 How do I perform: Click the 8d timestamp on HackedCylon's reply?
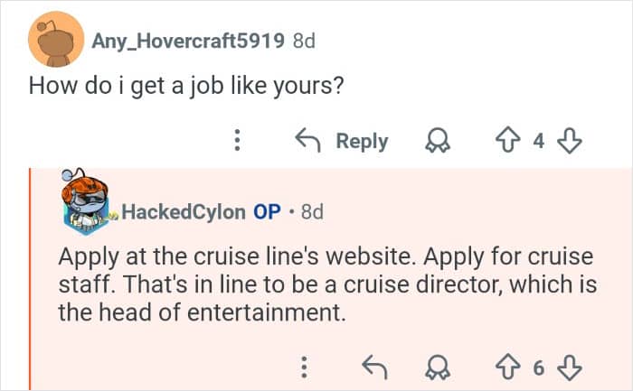[x=311, y=211]
